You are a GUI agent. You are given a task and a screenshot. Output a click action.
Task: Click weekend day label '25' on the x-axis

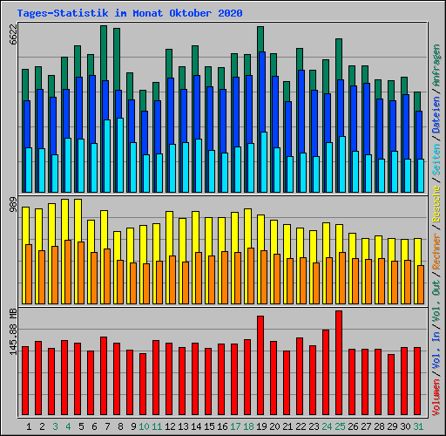coord(340,426)
